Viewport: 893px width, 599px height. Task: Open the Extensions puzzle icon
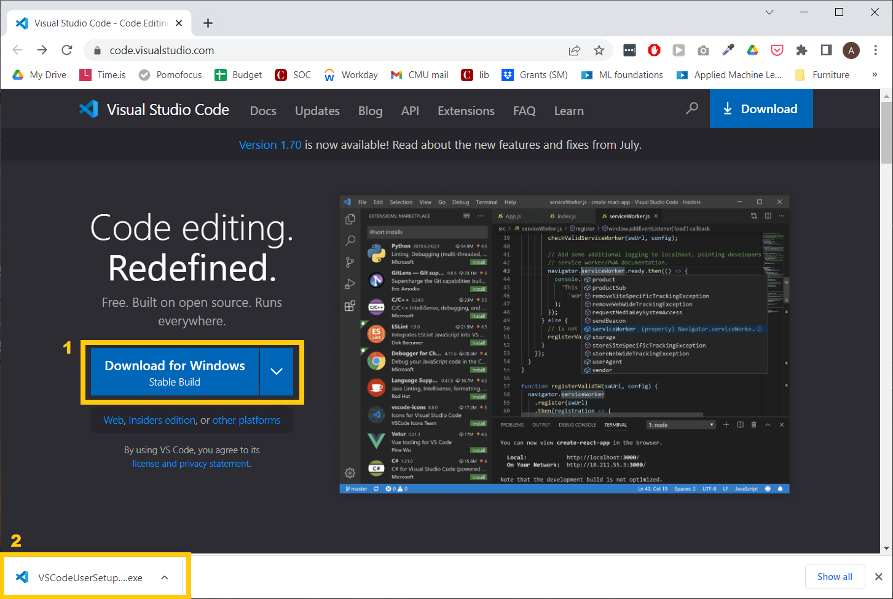pos(801,50)
